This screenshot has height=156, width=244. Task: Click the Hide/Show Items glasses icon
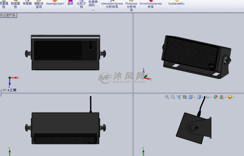point(207,97)
